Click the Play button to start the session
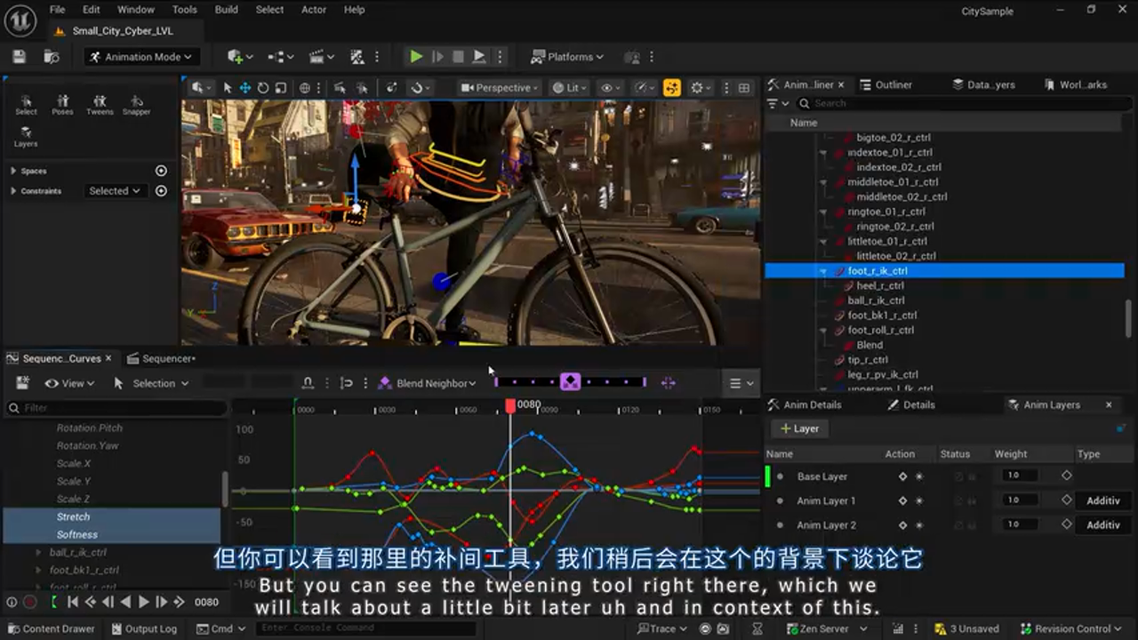Image resolution: width=1138 pixels, height=640 pixels. tap(416, 56)
